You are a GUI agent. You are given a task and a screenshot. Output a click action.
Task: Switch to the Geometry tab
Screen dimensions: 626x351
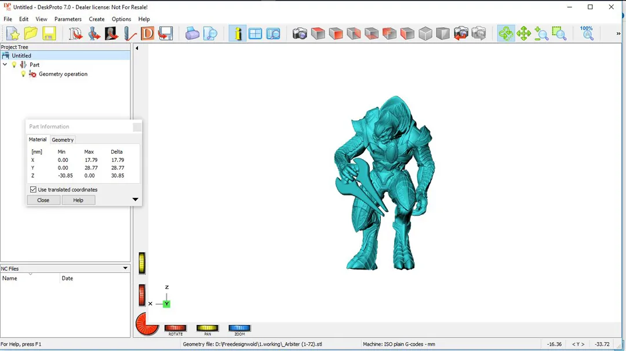pos(63,140)
